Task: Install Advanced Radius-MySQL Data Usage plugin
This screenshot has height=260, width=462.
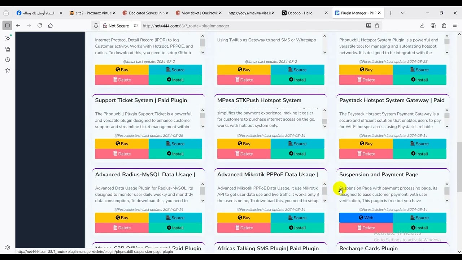Action: coord(175,228)
